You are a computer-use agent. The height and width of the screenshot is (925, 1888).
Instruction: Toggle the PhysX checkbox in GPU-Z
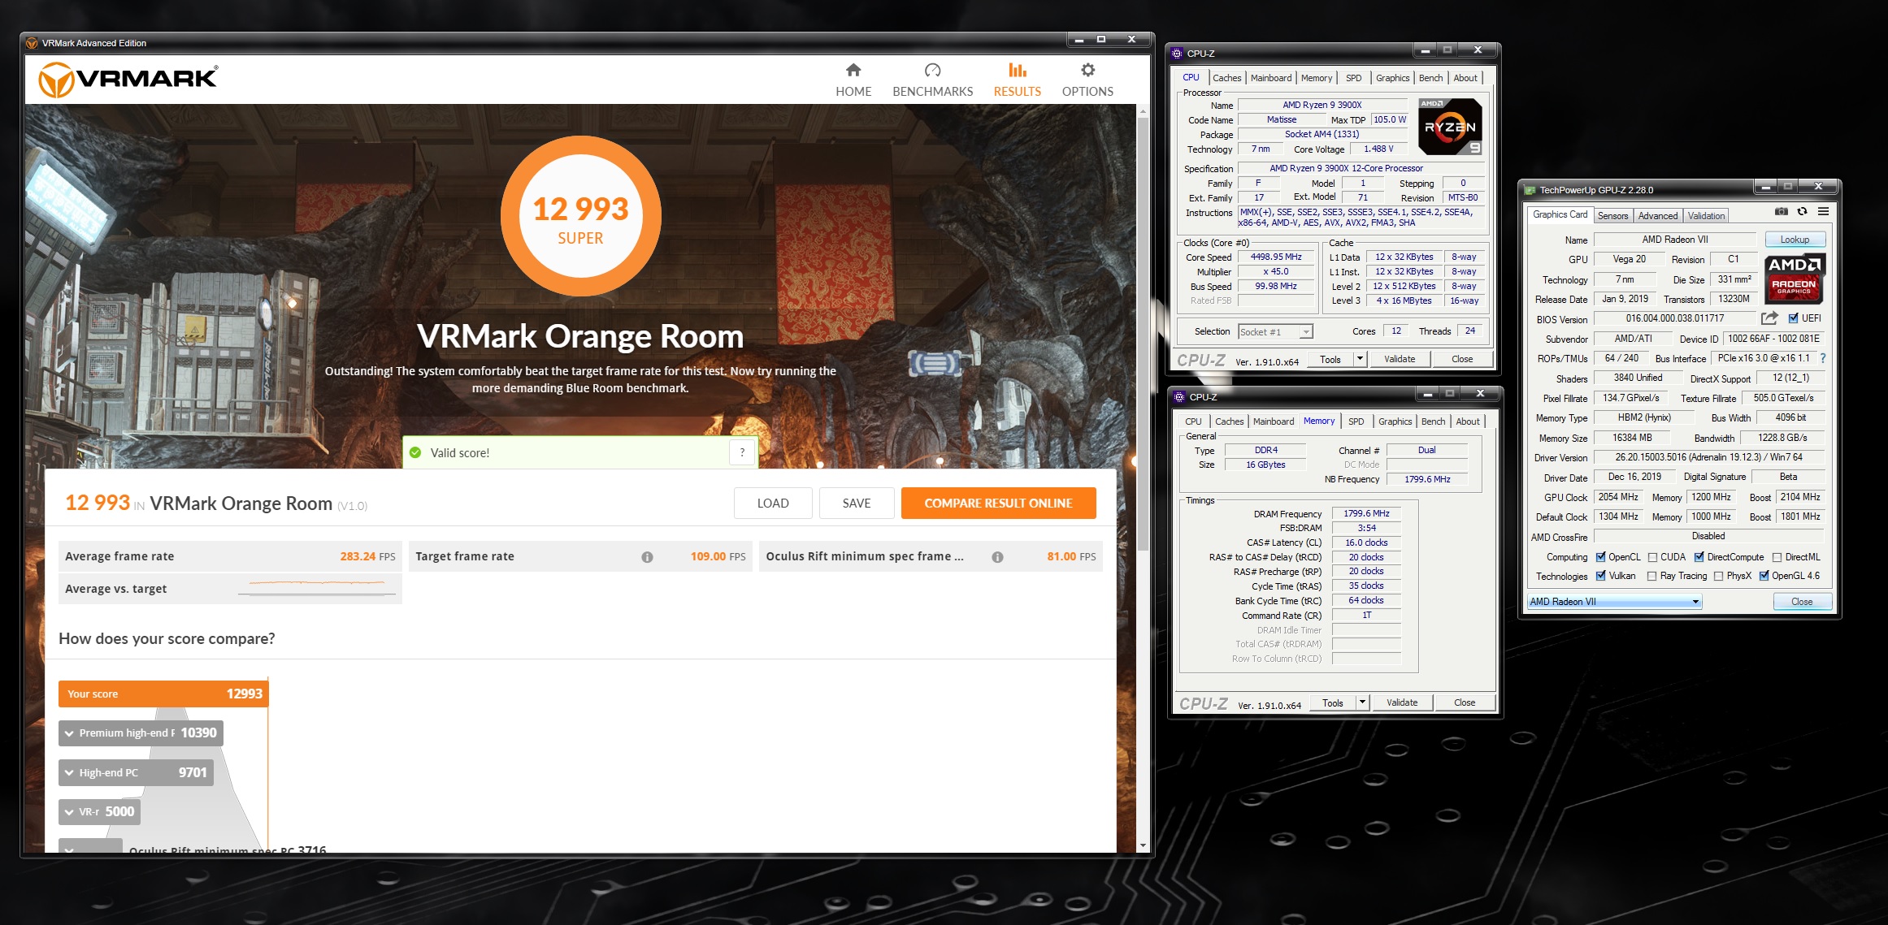(x=1718, y=576)
